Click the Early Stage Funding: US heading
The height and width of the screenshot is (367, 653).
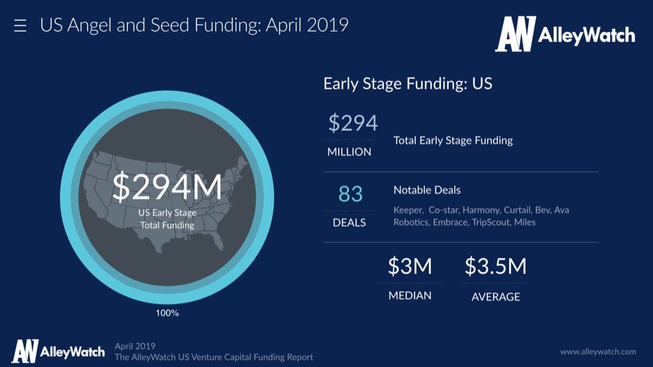pyautogui.click(x=407, y=84)
